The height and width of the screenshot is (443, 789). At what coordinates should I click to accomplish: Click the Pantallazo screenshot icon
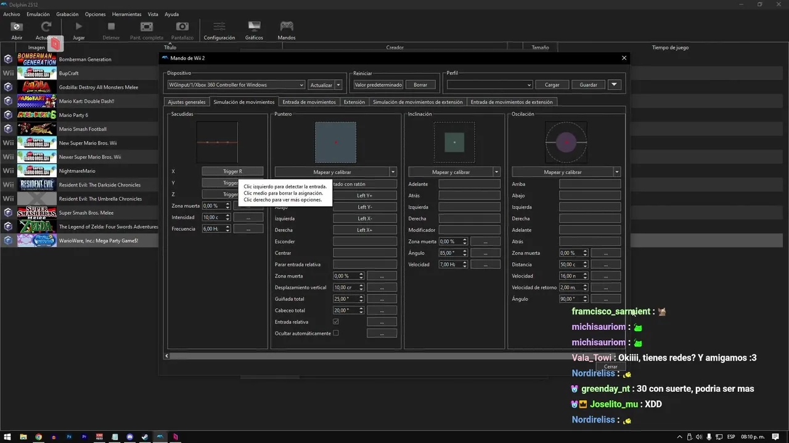click(x=182, y=27)
